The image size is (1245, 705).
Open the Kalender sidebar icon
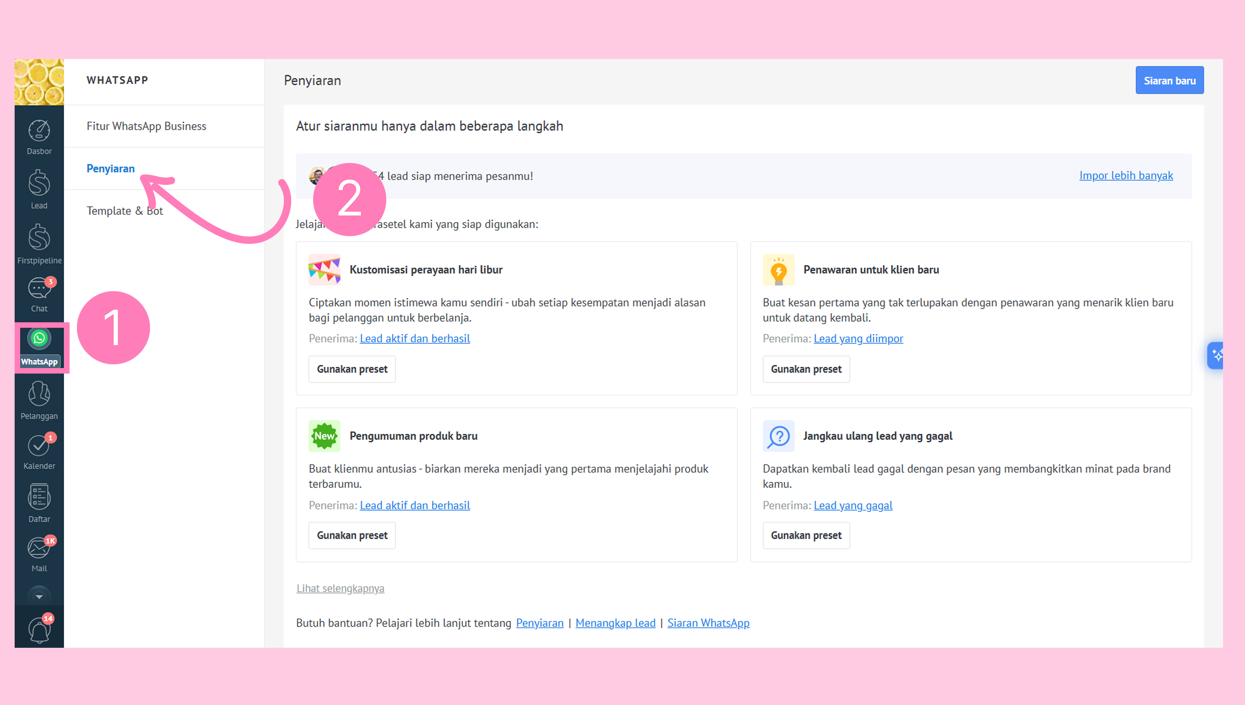[39, 451]
